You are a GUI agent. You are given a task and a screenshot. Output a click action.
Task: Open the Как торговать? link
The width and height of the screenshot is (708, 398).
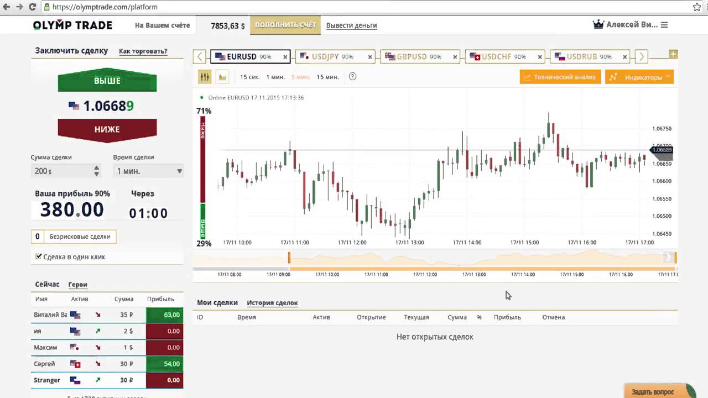143,51
